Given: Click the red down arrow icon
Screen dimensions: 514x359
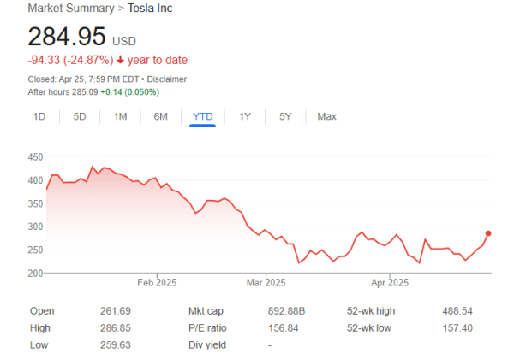Looking at the screenshot, I should pos(120,60).
